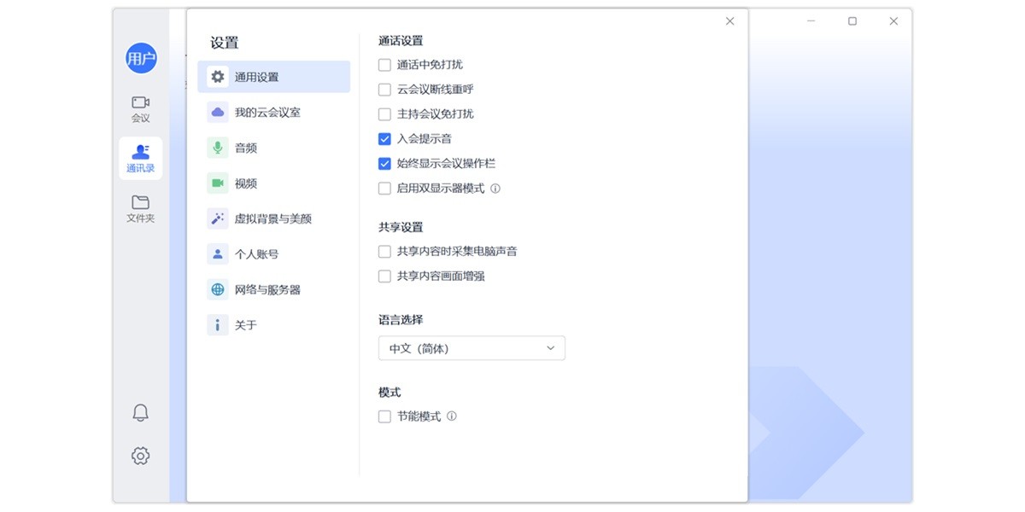Open the 音频 audio settings icon
Viewport: 1025px width, 512px height.
[x=217, y=147]
